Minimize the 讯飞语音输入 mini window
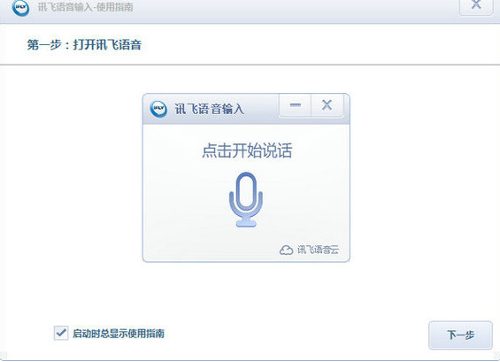500x362 pixels. tap(296, 105)
